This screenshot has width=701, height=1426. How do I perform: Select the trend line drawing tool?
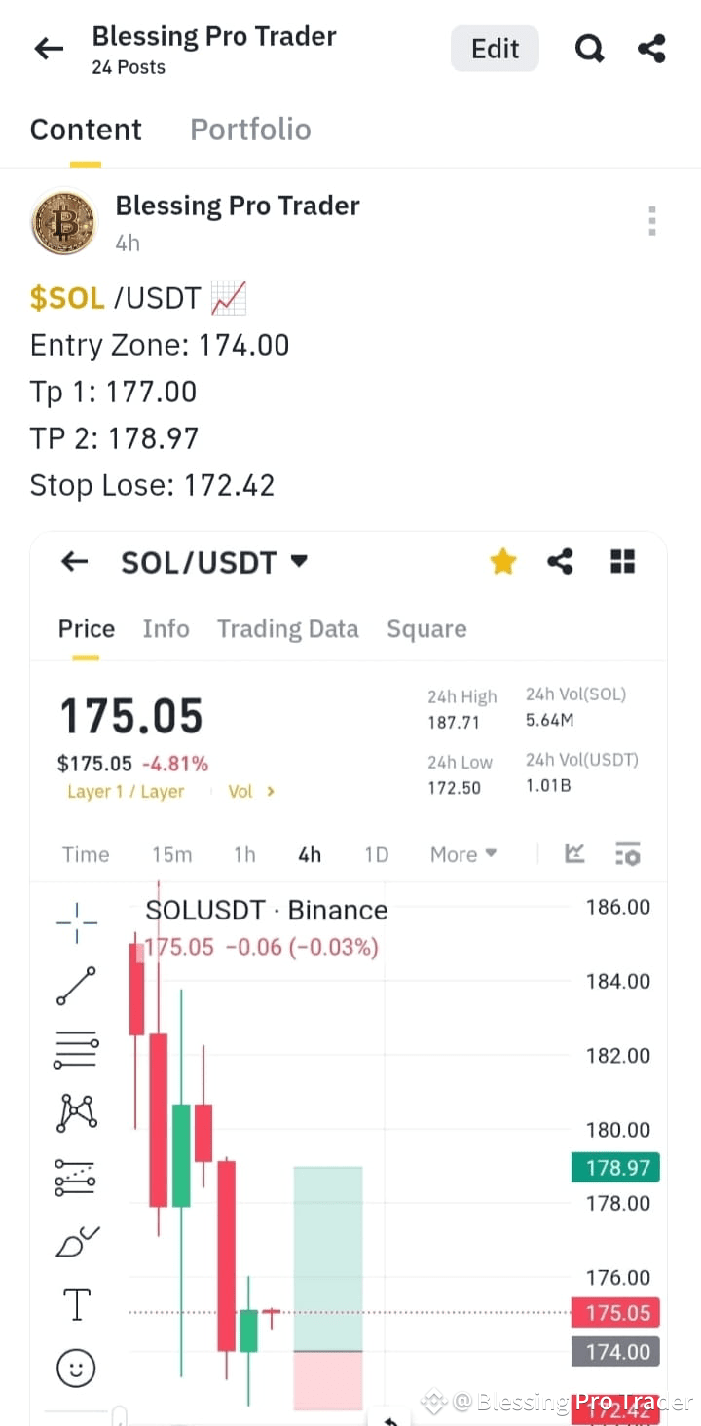click(x=76, y=986)
